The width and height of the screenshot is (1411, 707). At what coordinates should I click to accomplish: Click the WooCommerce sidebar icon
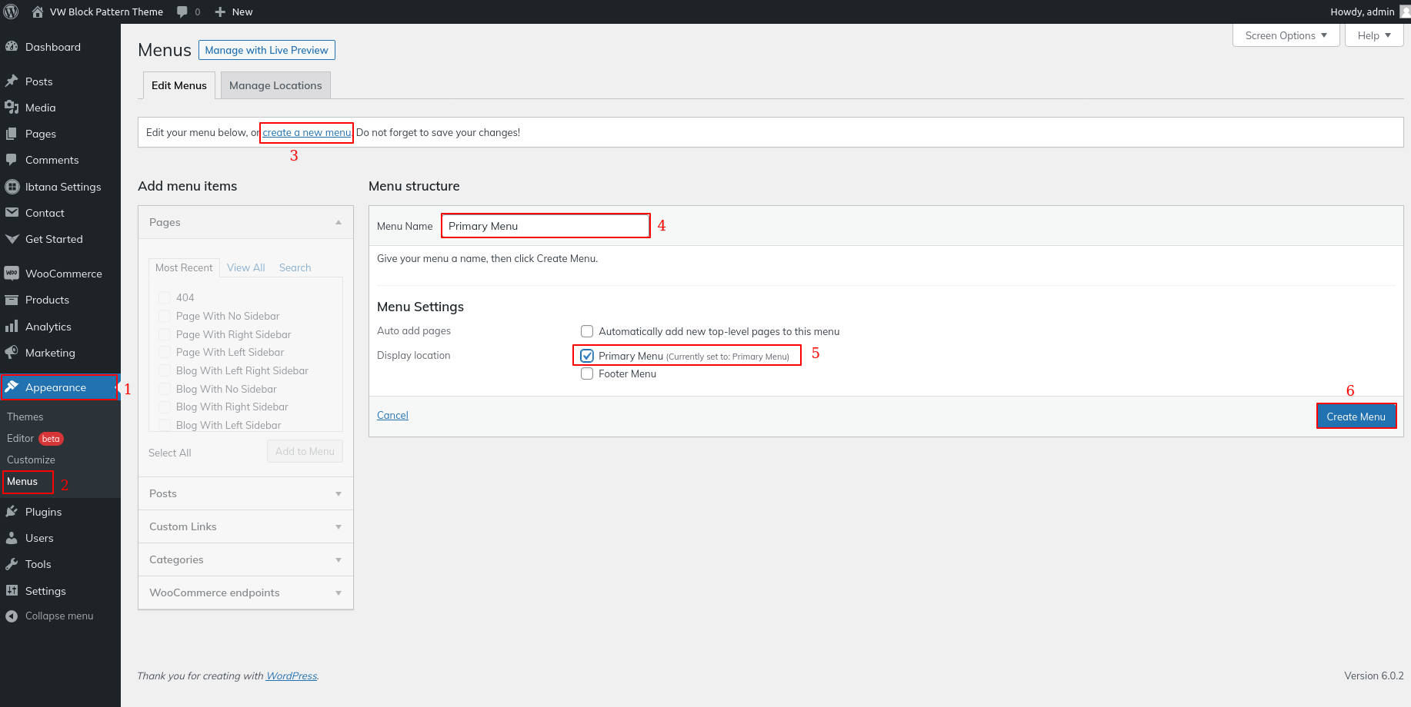[12, 274]
